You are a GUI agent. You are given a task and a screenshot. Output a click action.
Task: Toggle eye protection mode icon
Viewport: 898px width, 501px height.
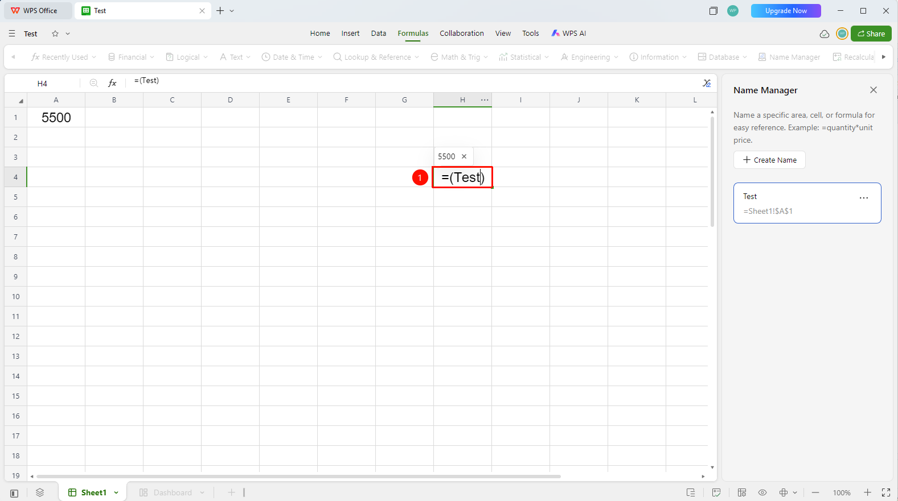click(762, 492)
